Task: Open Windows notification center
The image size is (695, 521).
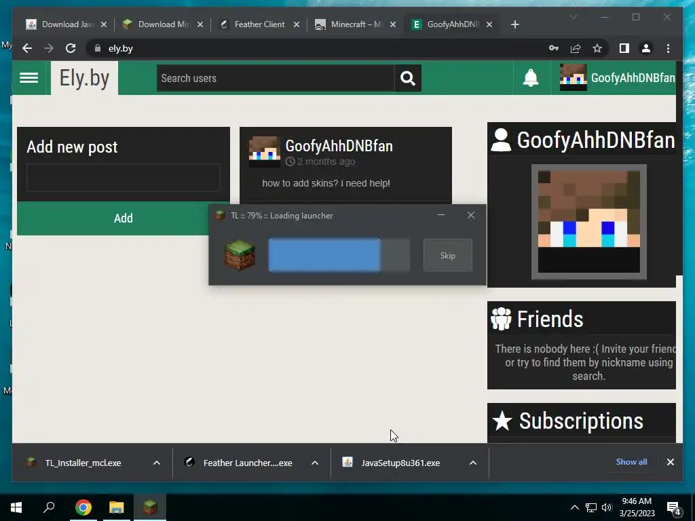Action: [x=674, y=508]
